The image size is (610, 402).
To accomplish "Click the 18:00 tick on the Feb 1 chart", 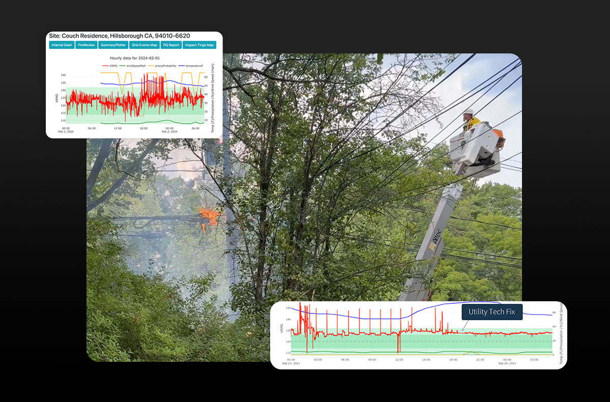I will 143,128.
